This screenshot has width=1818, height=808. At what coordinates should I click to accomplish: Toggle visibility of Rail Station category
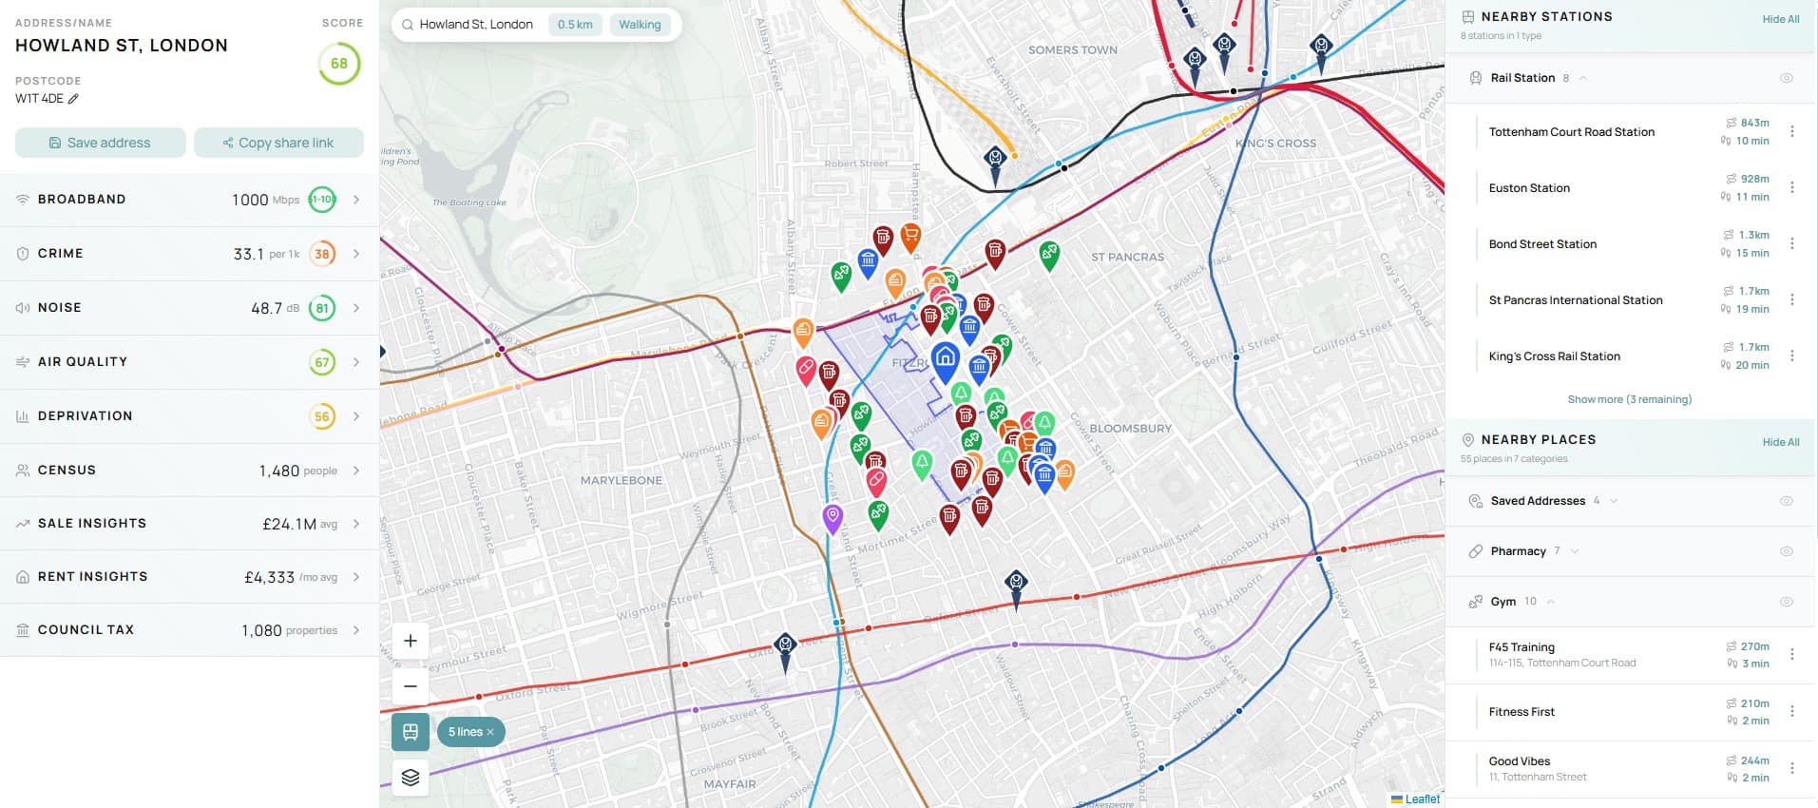click(1786, 78)
